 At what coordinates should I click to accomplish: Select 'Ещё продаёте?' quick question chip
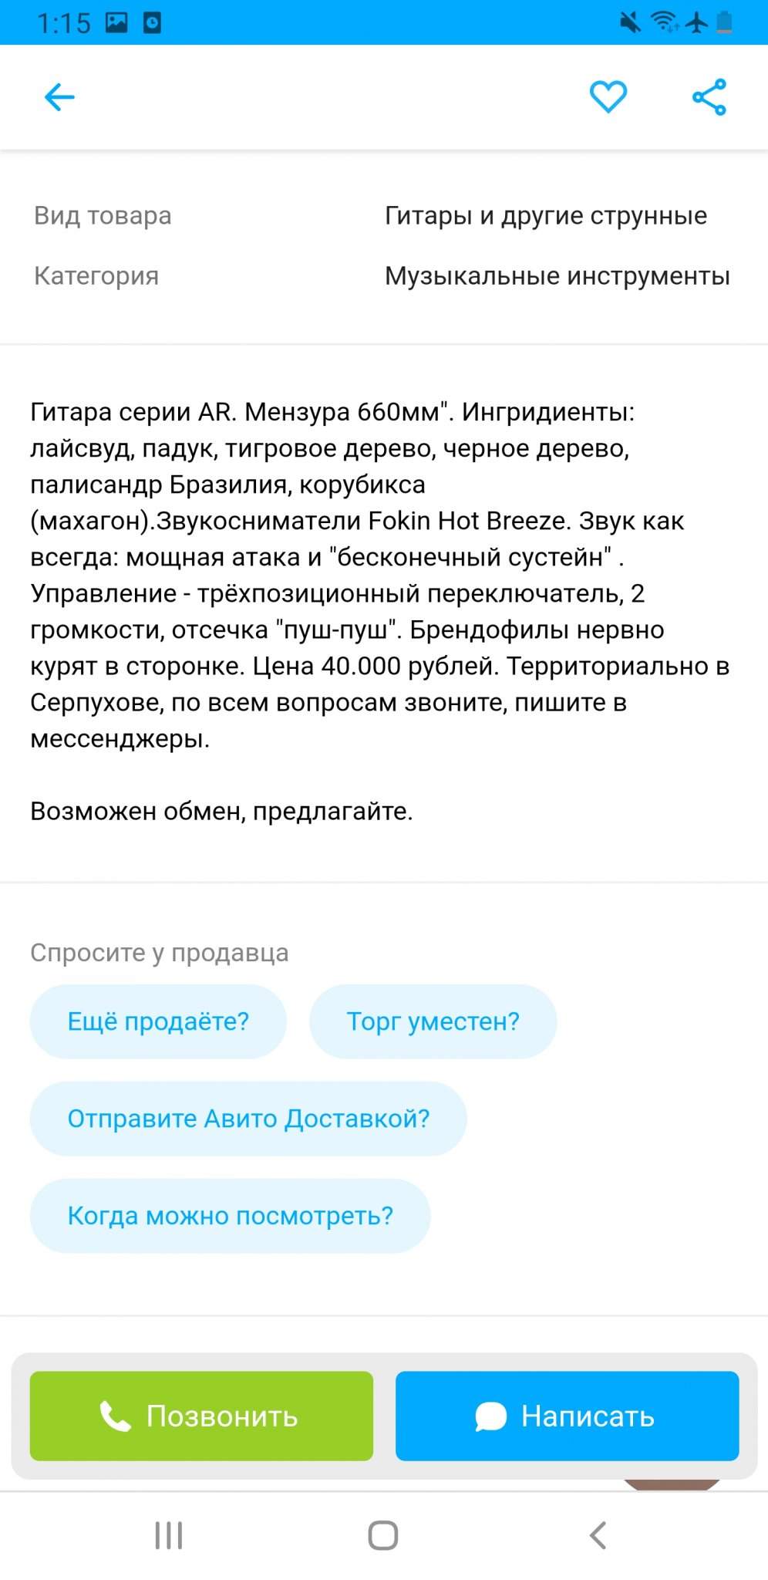(x=158, y=1021)
